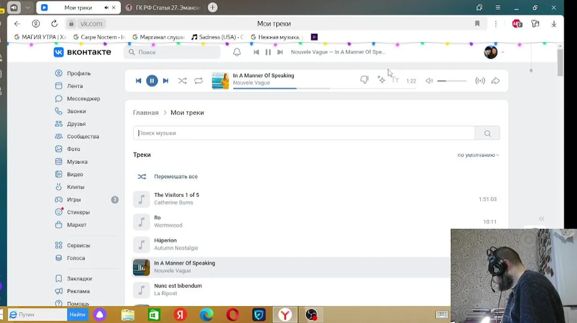577x323 pixels.
Task: Click the Музыка sidebar icon
Action: pyautogui.click(x=58, y=161)
